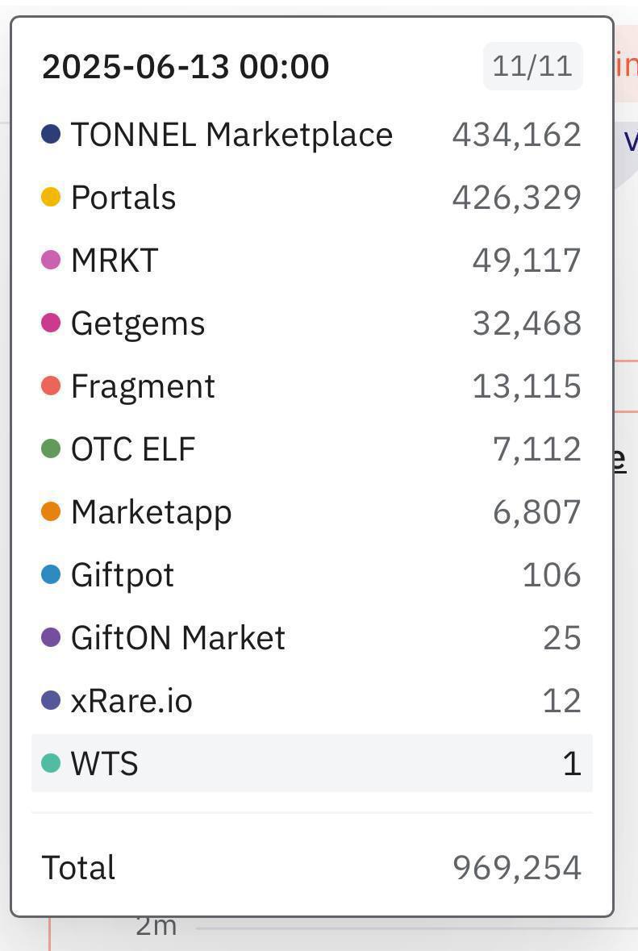Viewport: 638px width, 951px height.
Task: Click the purple GiftON Market dot
Action: (51, 637)
